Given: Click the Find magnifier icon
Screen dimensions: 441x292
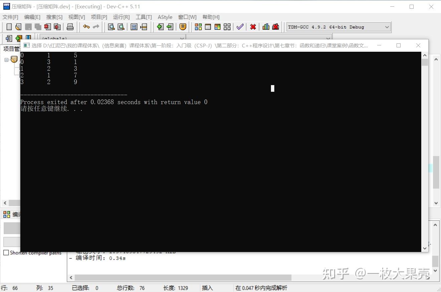Looking at the screenshot, I should tap(111, 27).
